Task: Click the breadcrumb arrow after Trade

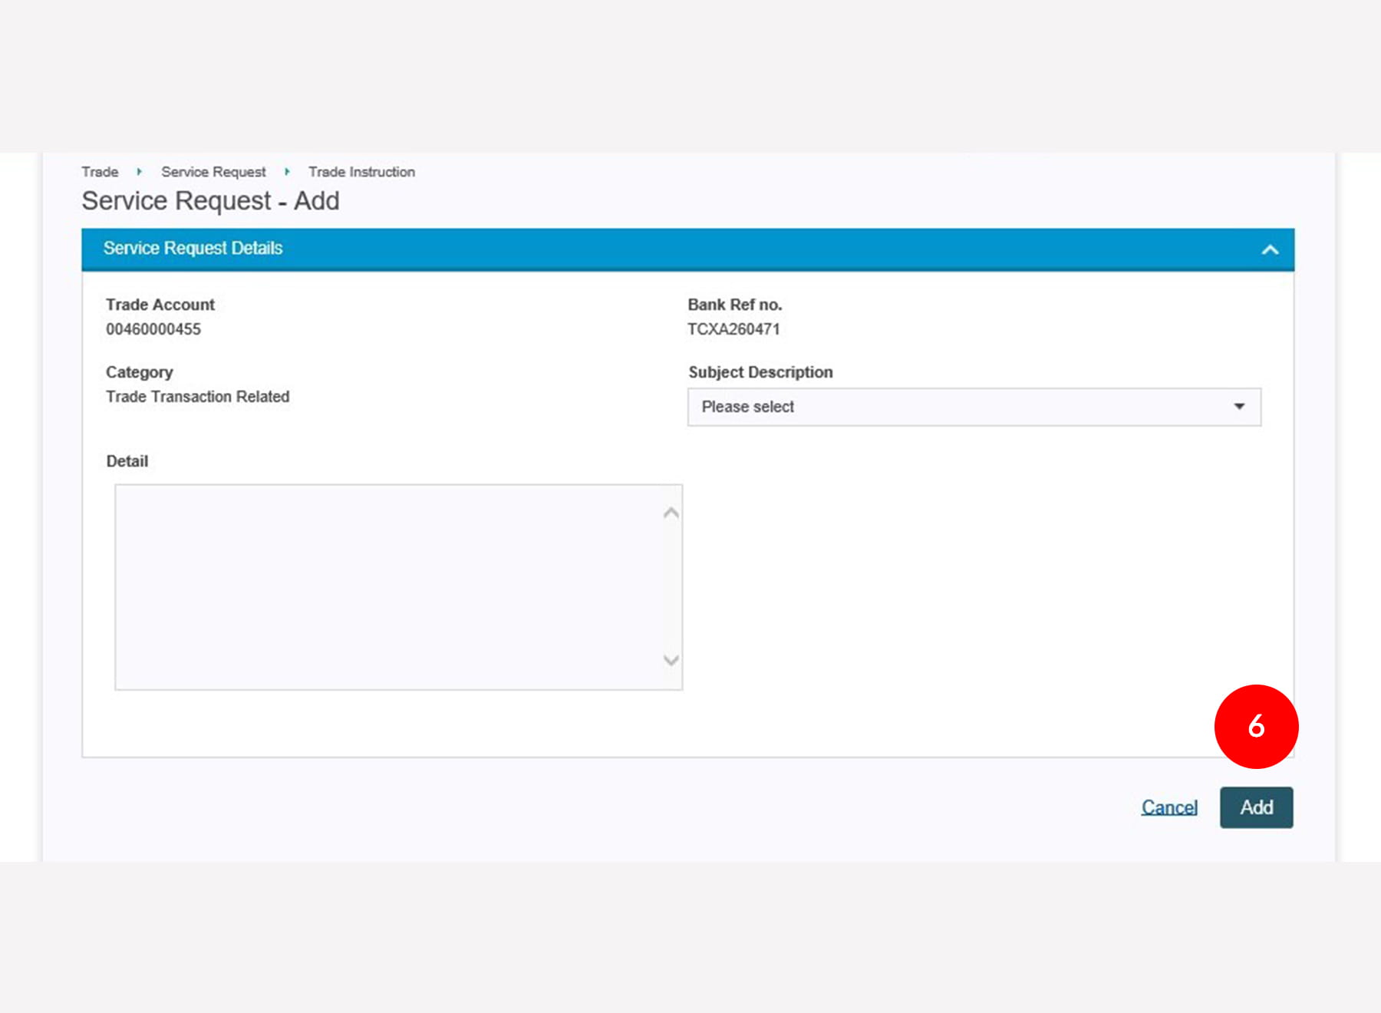Action: (x=139, y=172)
